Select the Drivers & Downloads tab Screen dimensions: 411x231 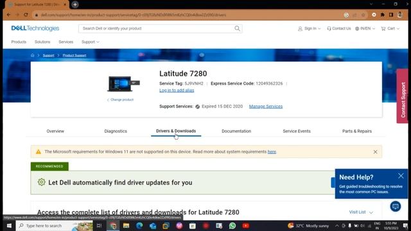[176, 131]
